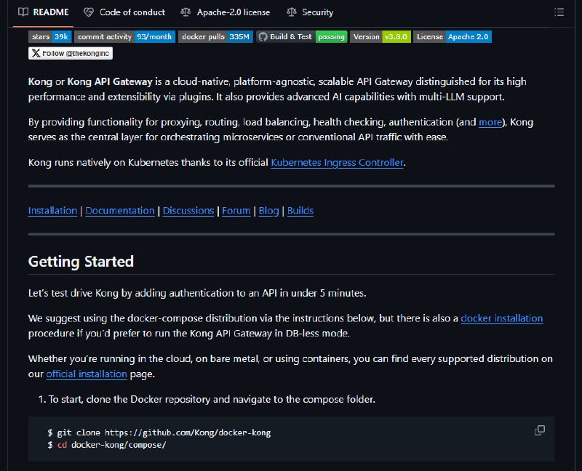Open the README outline menu icon
Screen dimensions: 582x471
(559, 12)
